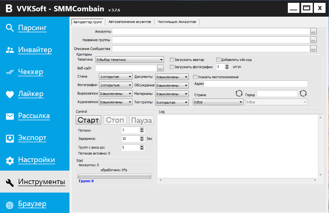The width and height of the screenshot is (329, 213).
Task: Open the Браузер section
Action: (x=32, y=204)
